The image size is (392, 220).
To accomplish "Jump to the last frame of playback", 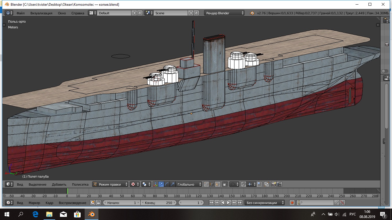I will tap(240, 203).
